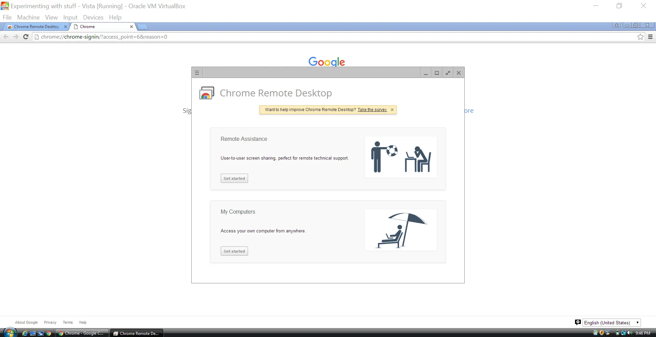Viewport: 656px width, 337px height.
Task: Click the Switch Between Windows Quick Launch icon
Action: click(41, 333)
